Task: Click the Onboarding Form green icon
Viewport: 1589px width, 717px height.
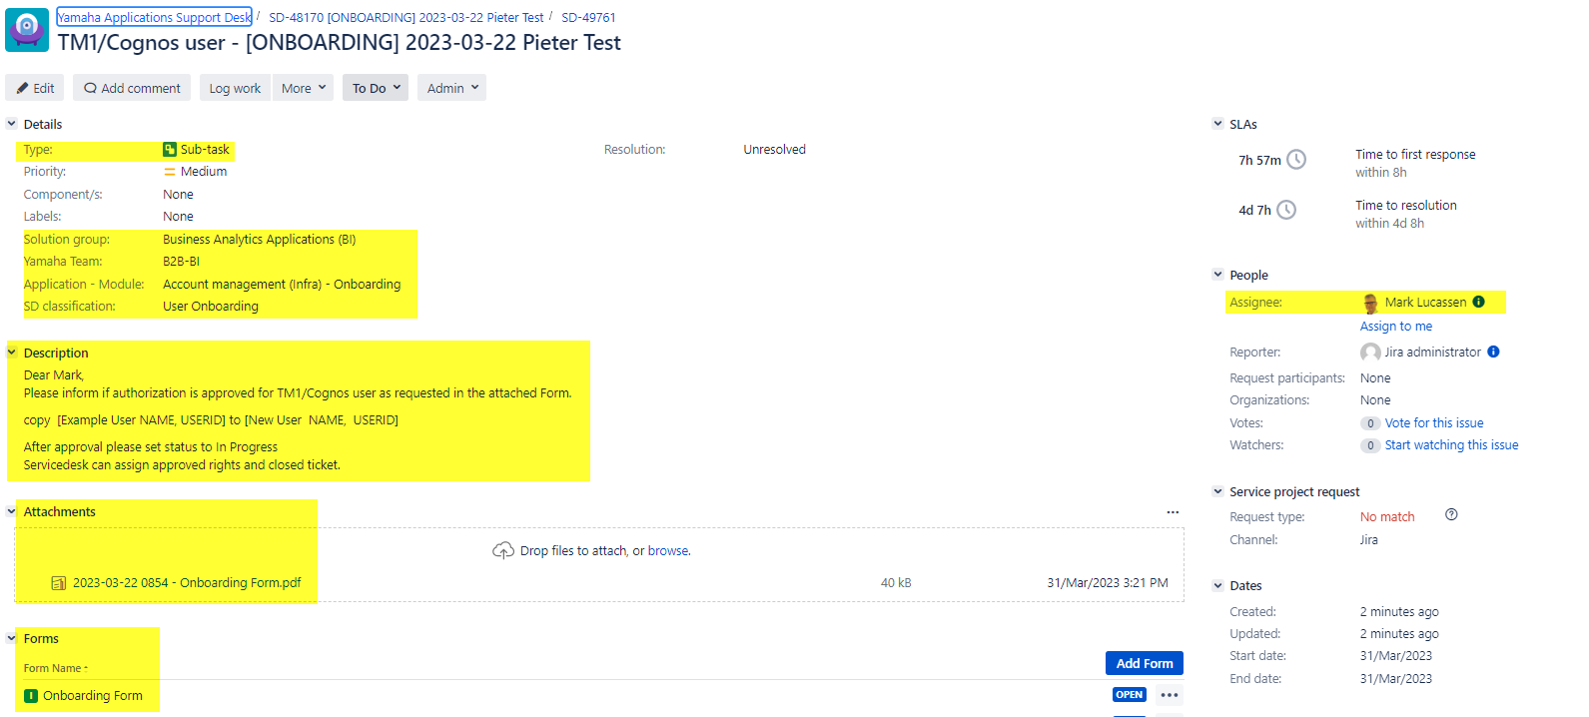Action: 31,696
